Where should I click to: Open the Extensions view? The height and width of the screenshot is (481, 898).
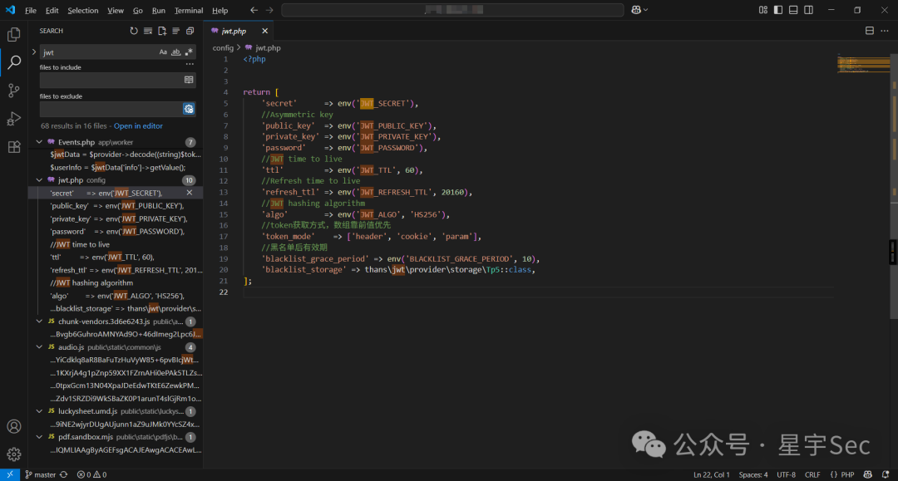[x=14, y=146]
